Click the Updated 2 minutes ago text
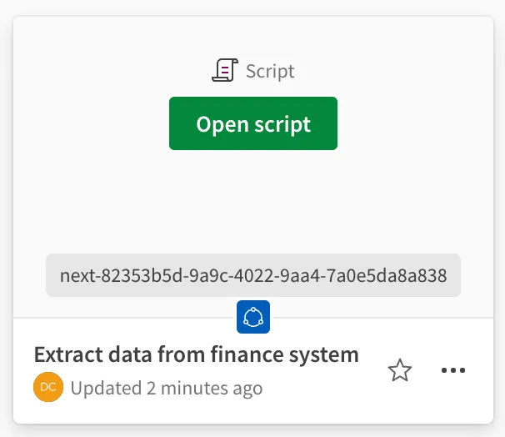This screenshot has height=437, width=505. pos(167,388)
